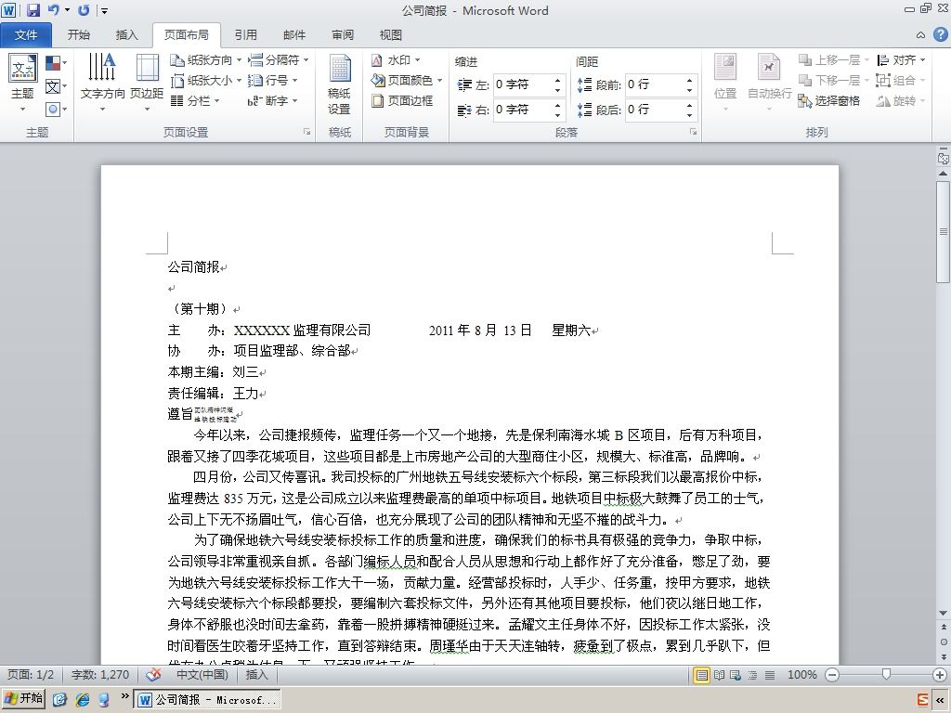Open theme fonts icon
The image size is (951, 713).
(x=55, y=86)
